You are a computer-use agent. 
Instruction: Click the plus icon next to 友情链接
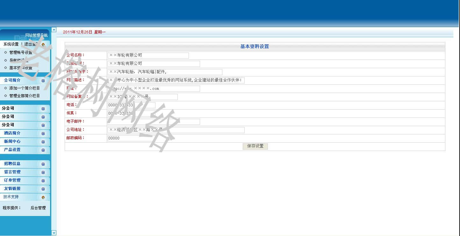click(43, 189)
